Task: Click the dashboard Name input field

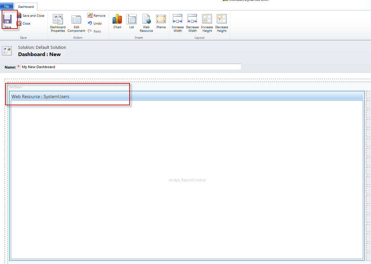Action: (131, 67)
